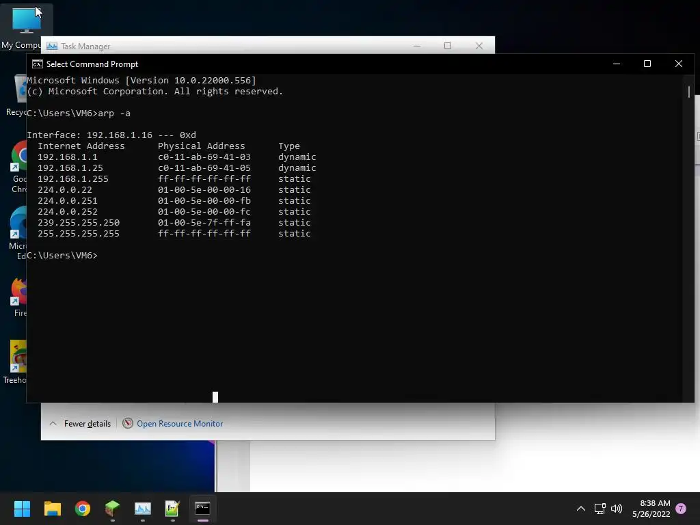The image size is (700, 525).
Task: Select the Microsoft Edge desktop shortcut
Action: pyautogui.click(x=18, y=234)
